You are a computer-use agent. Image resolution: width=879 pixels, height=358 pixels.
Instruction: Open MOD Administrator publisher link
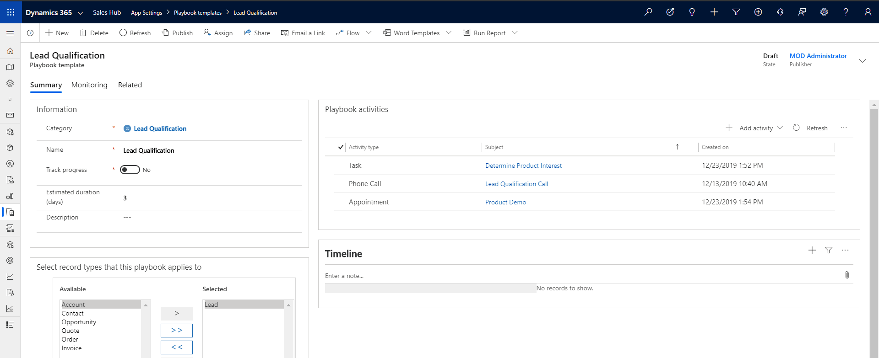point(818,56)
